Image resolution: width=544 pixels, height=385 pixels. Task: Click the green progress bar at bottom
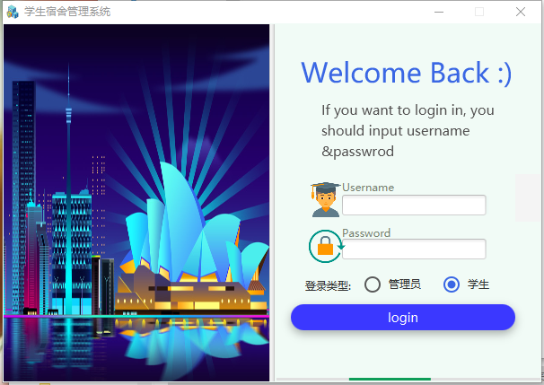click(390, 379)
